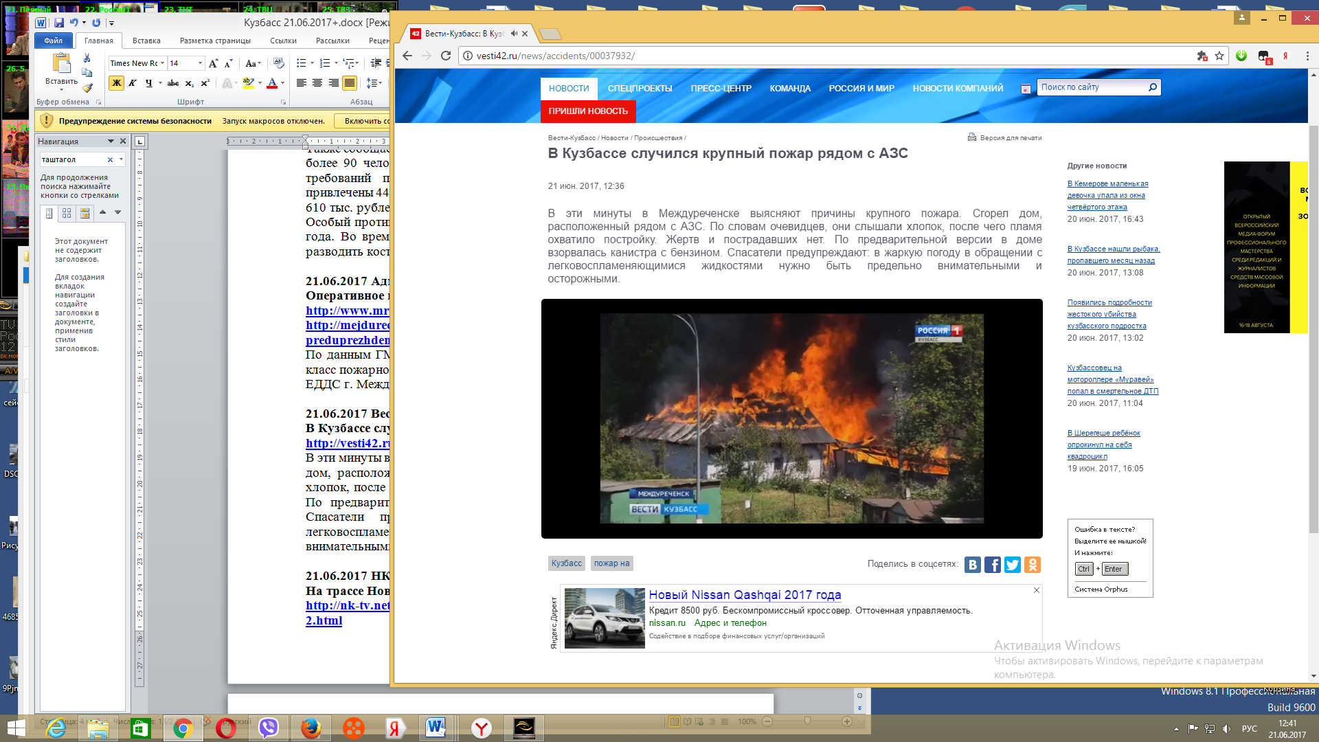This screenshot has height=742, width=1319.
Task: Click the ПРИШЛИ НОВОСТЬ button
Action: [588, 111]
